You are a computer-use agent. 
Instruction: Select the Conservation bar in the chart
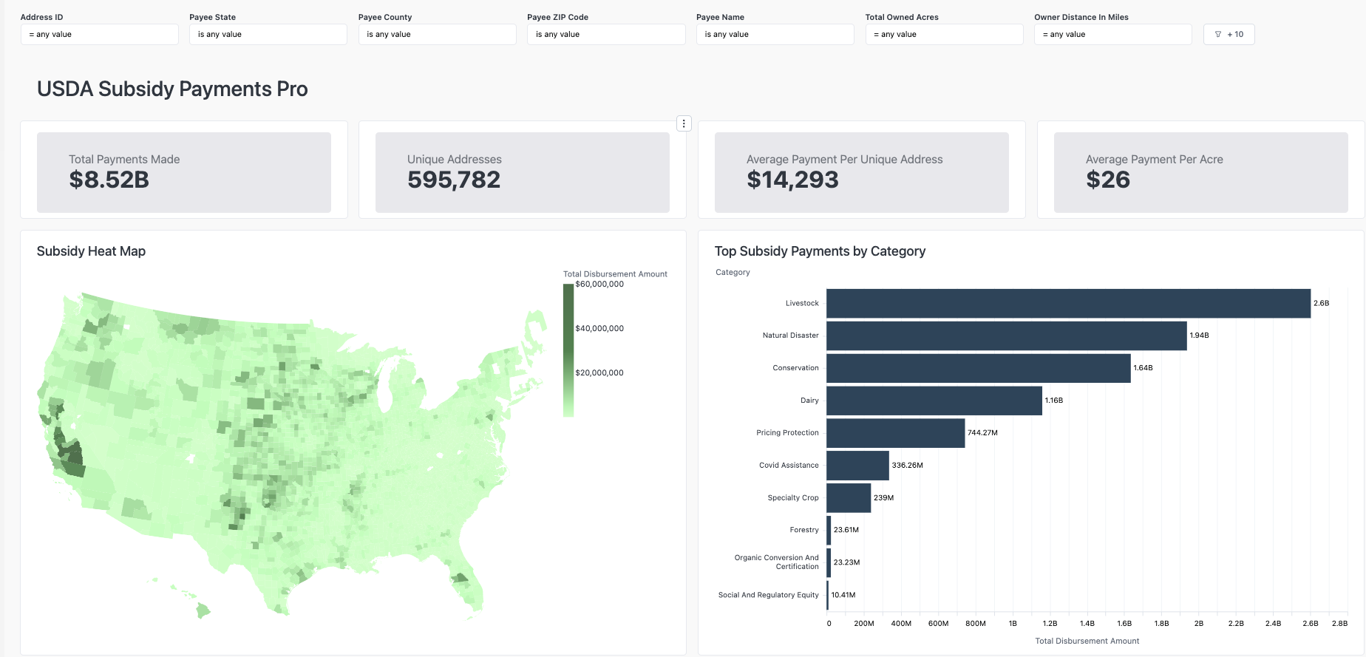tap(979, 368)
